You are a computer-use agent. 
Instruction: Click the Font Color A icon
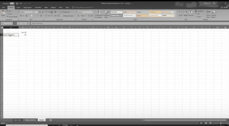[x=41, y=16]
